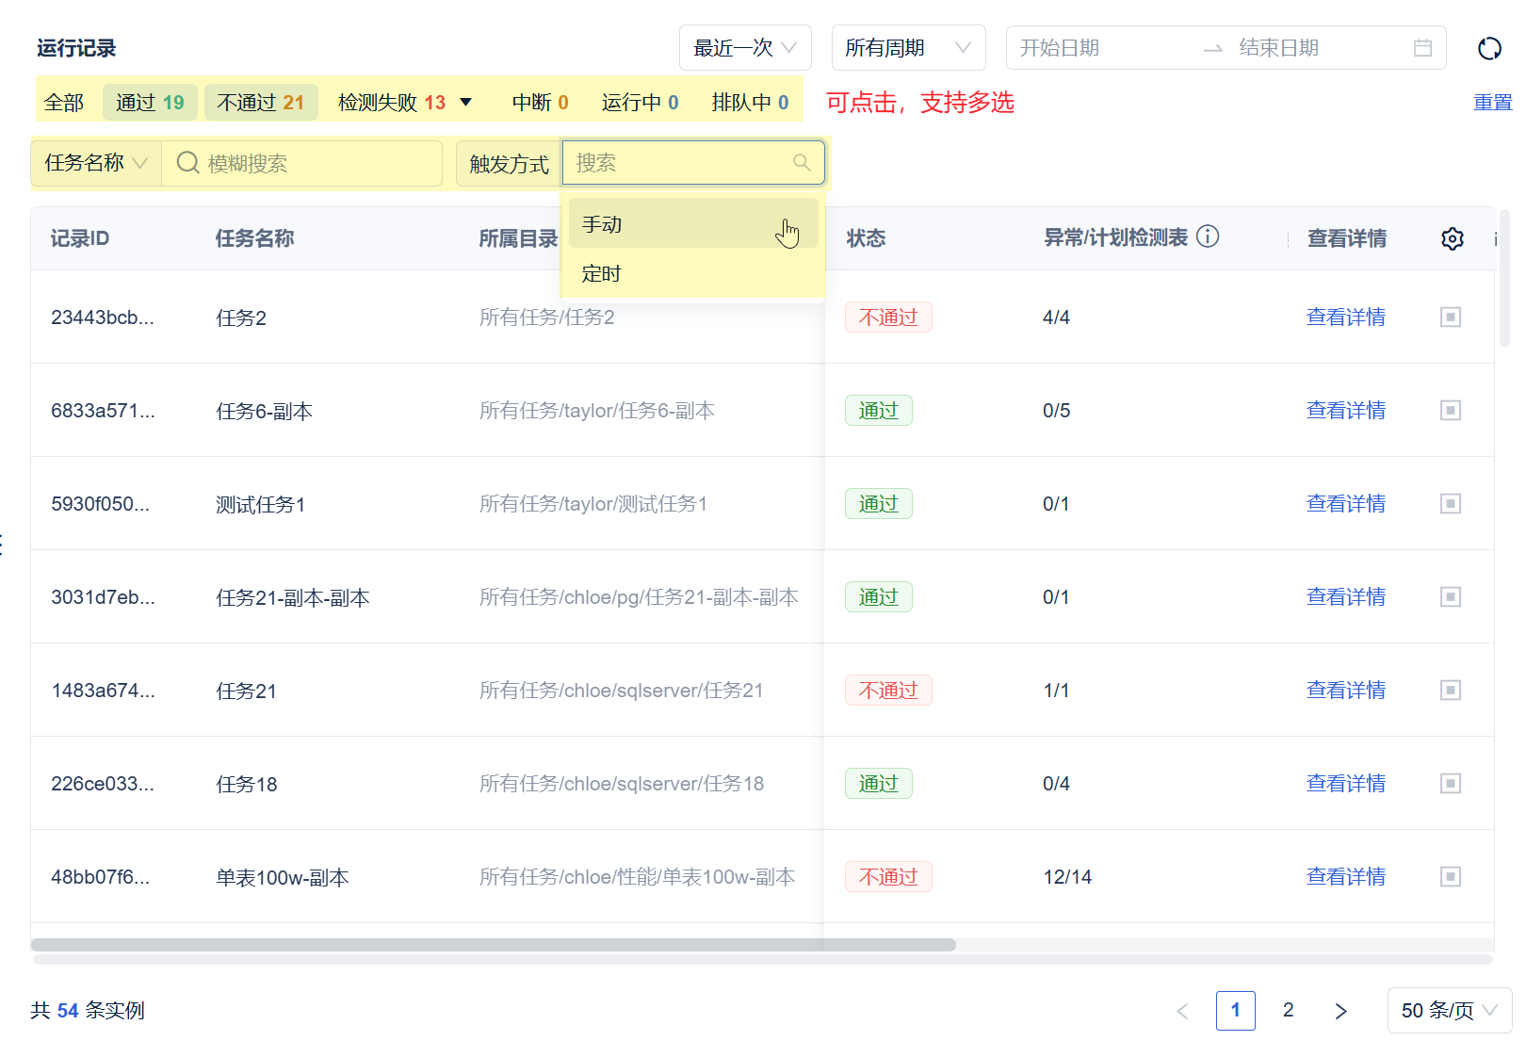Click the 不通过 status tag for 任务2

click(888, 317)
